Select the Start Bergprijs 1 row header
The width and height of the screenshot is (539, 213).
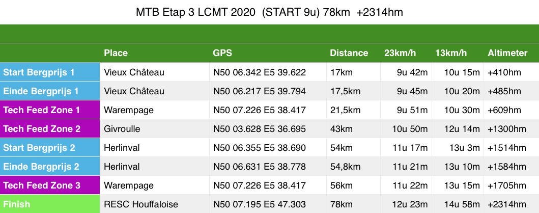50,72
